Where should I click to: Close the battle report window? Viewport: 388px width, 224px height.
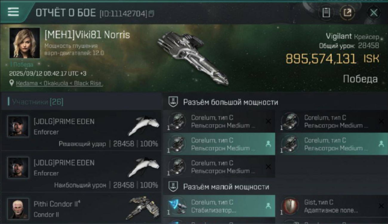pos(374,13)
